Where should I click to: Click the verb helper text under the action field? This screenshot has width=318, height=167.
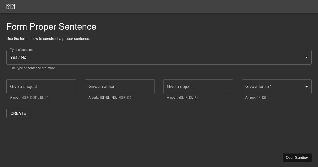[x=110, y=98]
